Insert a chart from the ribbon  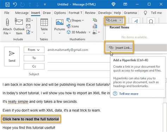click(x=95, y=26)
